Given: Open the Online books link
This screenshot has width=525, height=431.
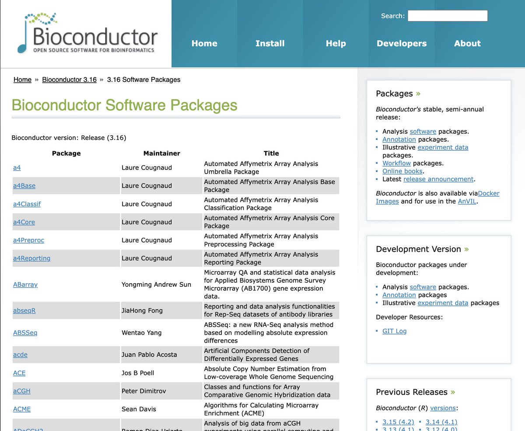Looking at the screenshot, I should point(402,171).
